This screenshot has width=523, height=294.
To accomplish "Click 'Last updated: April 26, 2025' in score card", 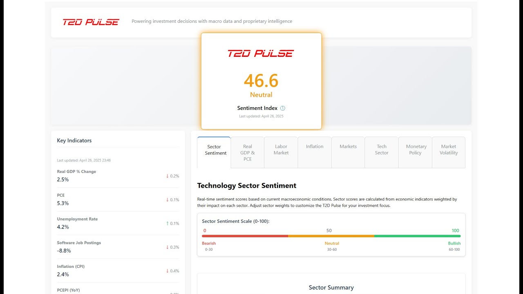I will click(261, 116).
